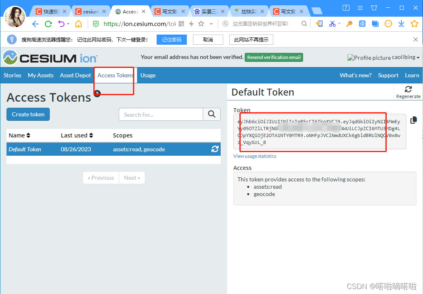The height and width of the screenshot is (294, 423).
Task: Click the Cesium ion logo
Action: (50, 58)
